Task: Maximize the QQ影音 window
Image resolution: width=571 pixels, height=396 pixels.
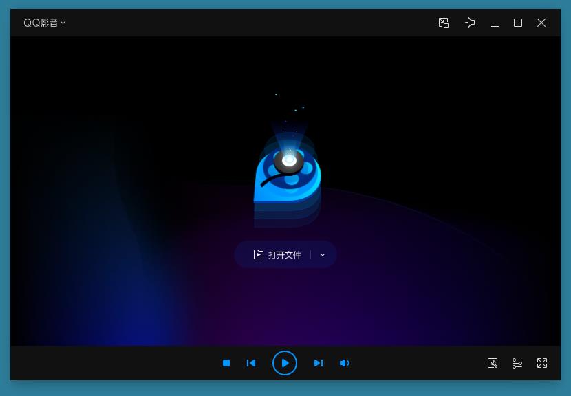Action: pos(518,23)
